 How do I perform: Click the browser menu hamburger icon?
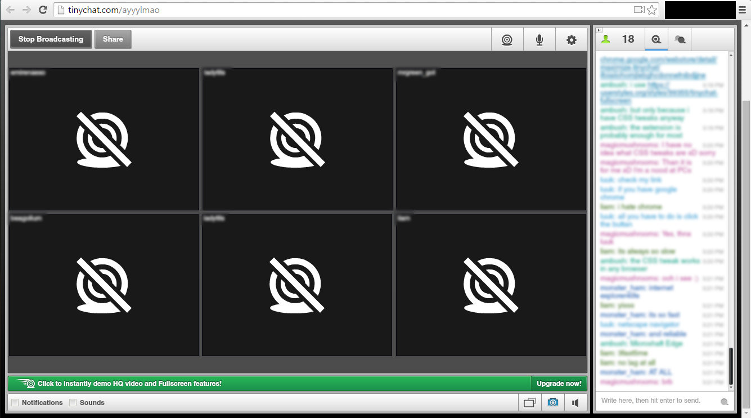pyautogui.click(x=742, y=10)
